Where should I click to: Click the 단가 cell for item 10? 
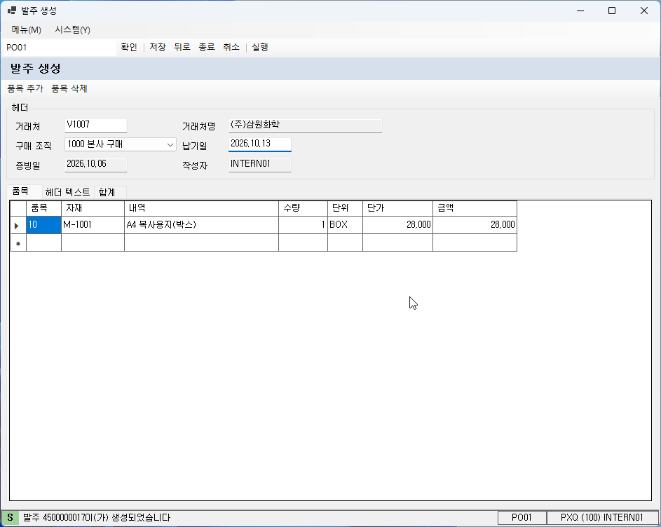pyautogui.click(x=397, y=225)
